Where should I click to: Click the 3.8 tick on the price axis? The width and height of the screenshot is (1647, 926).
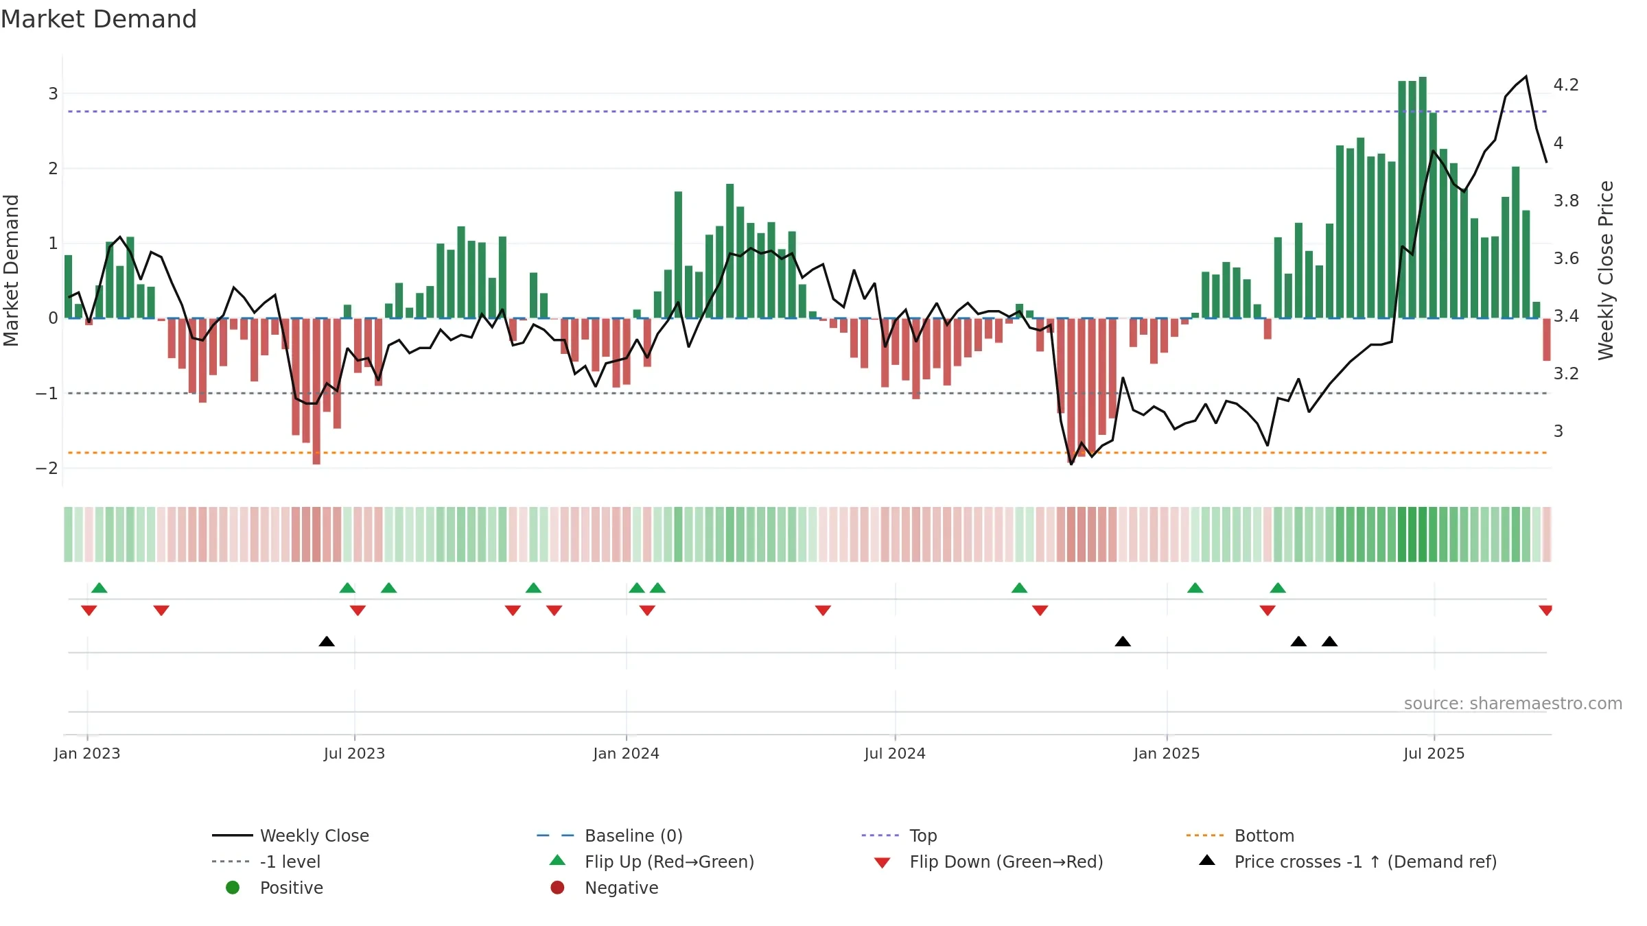tap(1566, 200)
